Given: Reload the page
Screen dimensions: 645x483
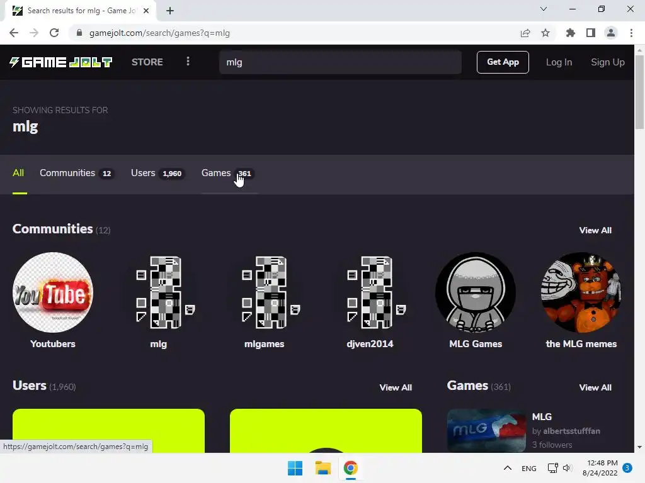Looking at the screenshot, I should (x=54, y=33).
